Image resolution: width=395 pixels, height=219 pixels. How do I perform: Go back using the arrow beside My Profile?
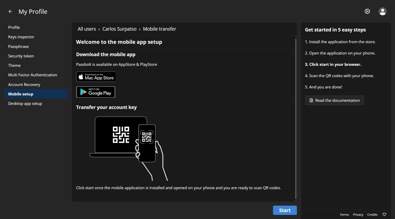tap(10, 11)
